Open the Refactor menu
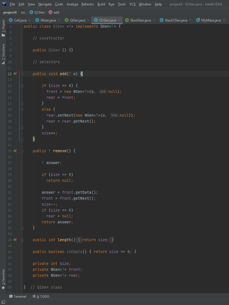The height and width of the screenshot is (305, 229). click(x=88, y=4)
